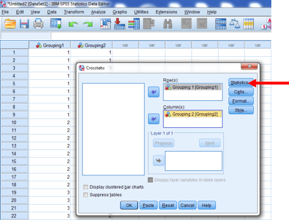Click the Layer list arrow button

point(159,160)
